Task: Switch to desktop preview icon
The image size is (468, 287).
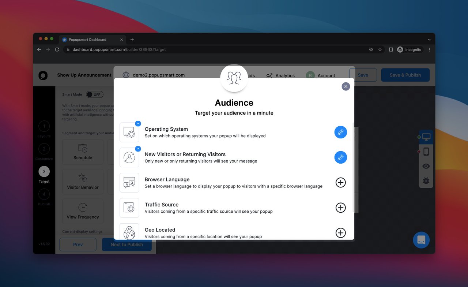Action: pos(426,137)
